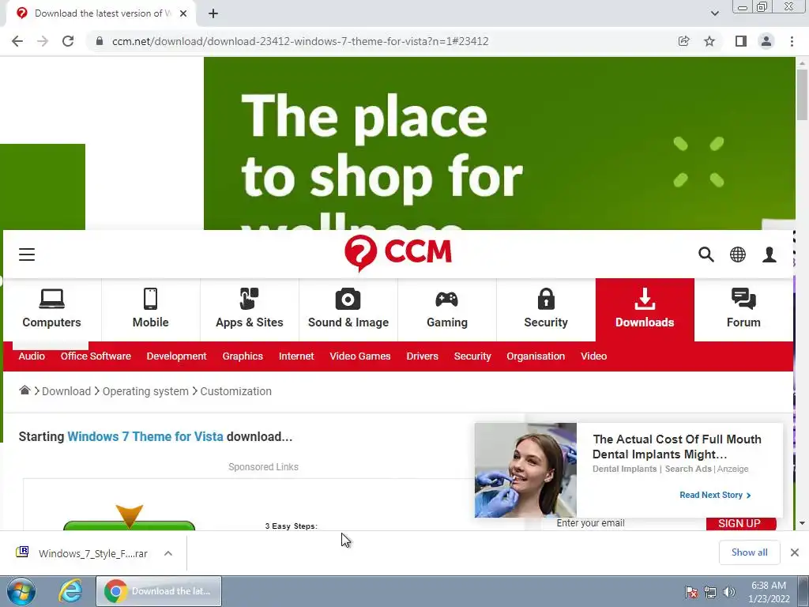Open Chrome three-dot menu
This screenshot has height=607, width=809.
click(x=792, y=41)
